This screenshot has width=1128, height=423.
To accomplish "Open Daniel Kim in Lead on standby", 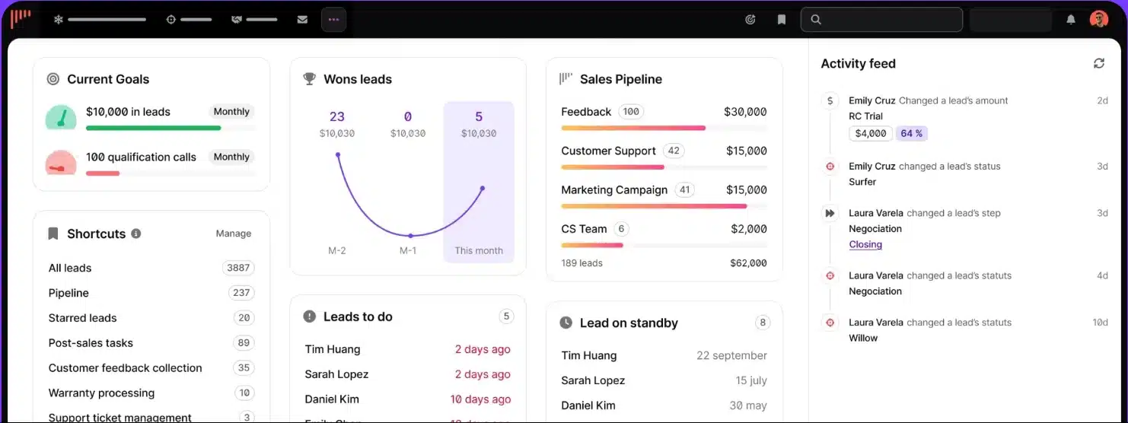I will click(664, 406).
